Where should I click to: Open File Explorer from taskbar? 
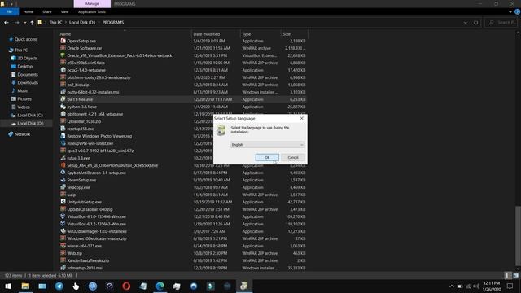pos(25,286)
